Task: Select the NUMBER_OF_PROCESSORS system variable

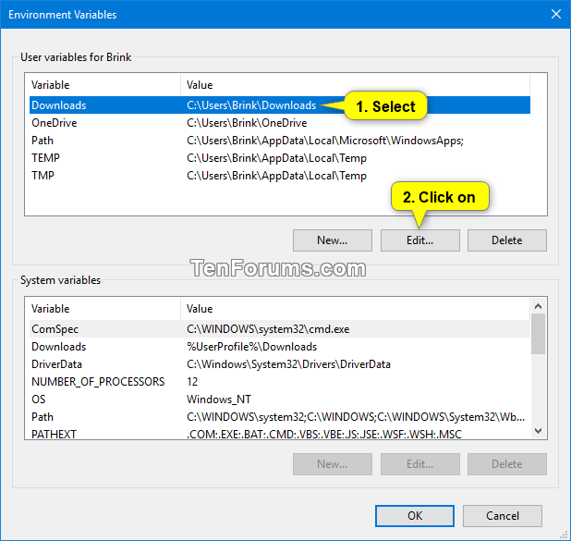Action: (280, 381)
